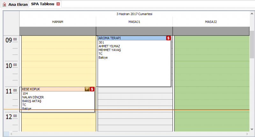Click vertical scrollbar up arrow

coord(252,14)
